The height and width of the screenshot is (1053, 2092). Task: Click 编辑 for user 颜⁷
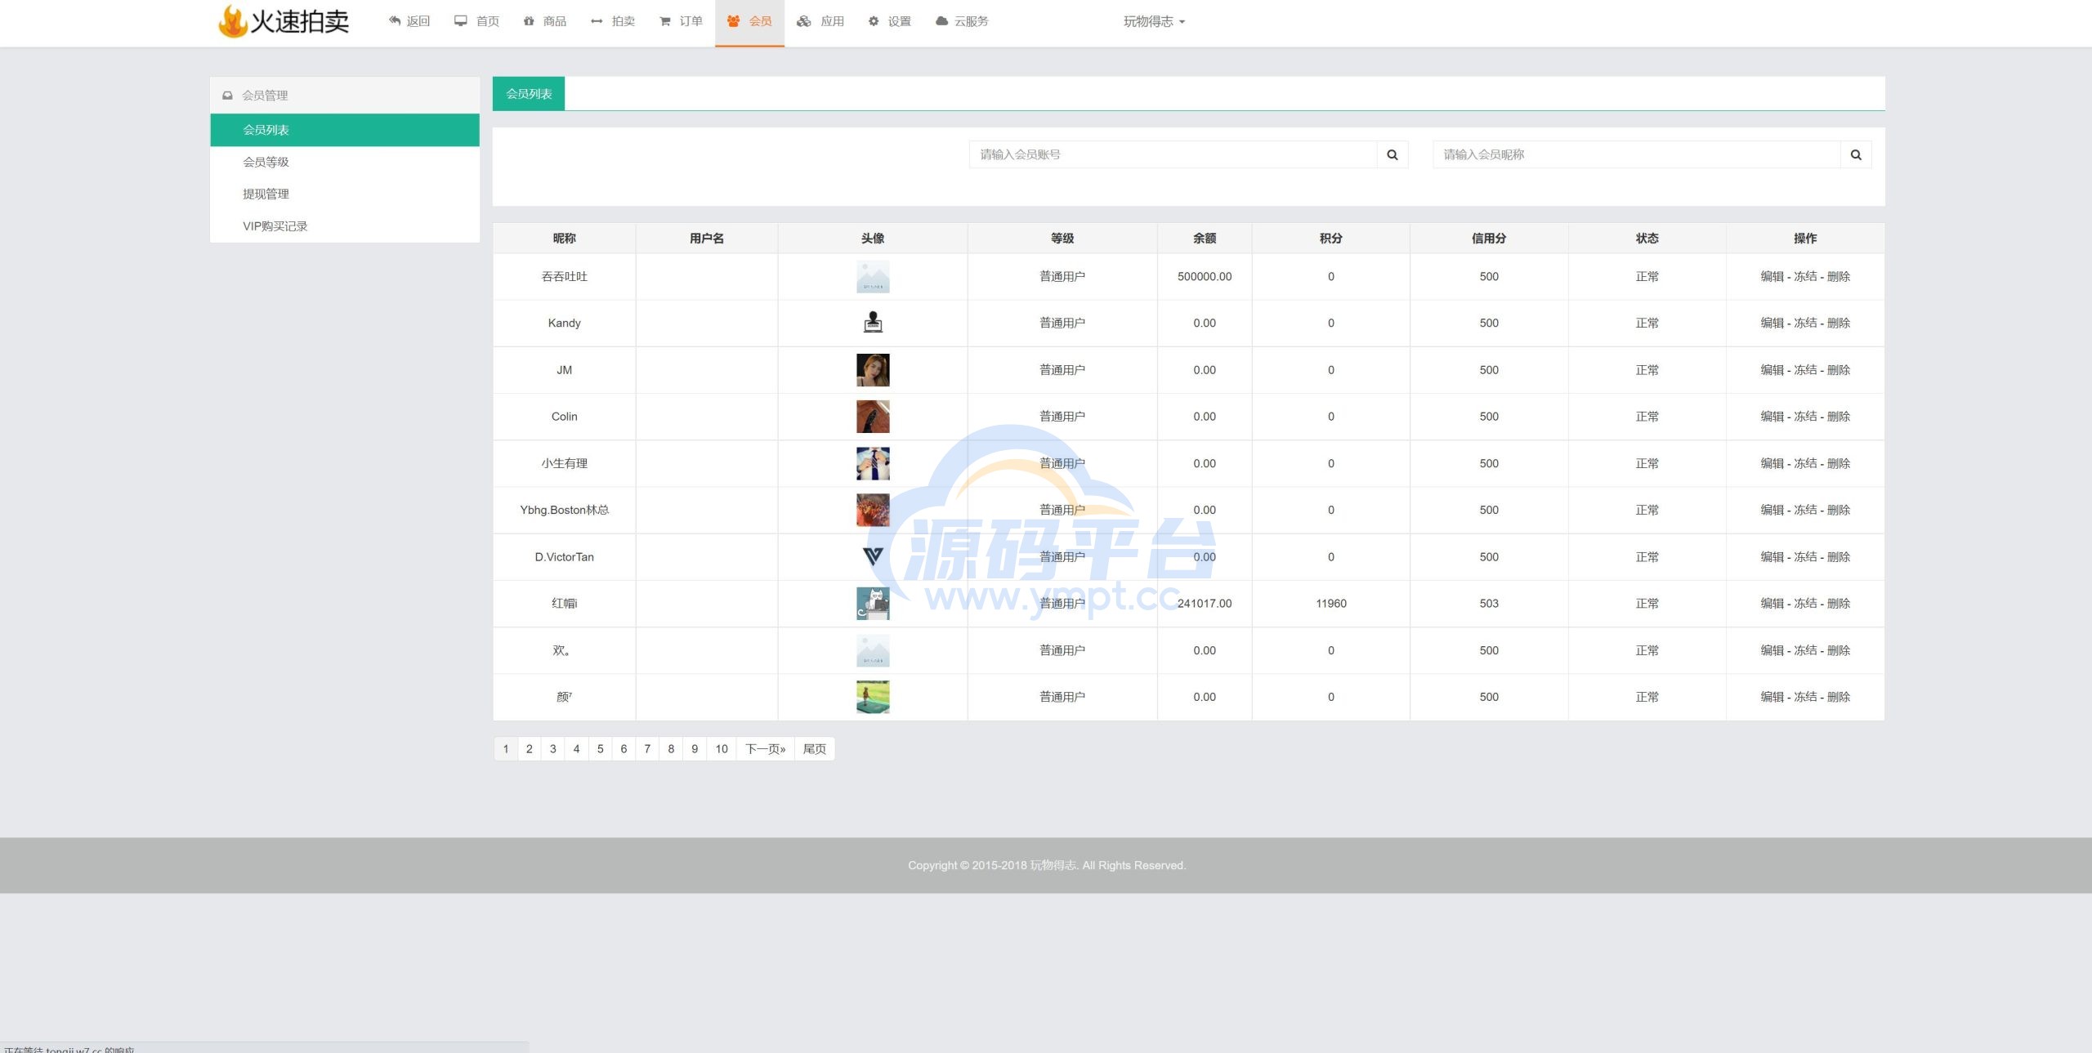1772,697
